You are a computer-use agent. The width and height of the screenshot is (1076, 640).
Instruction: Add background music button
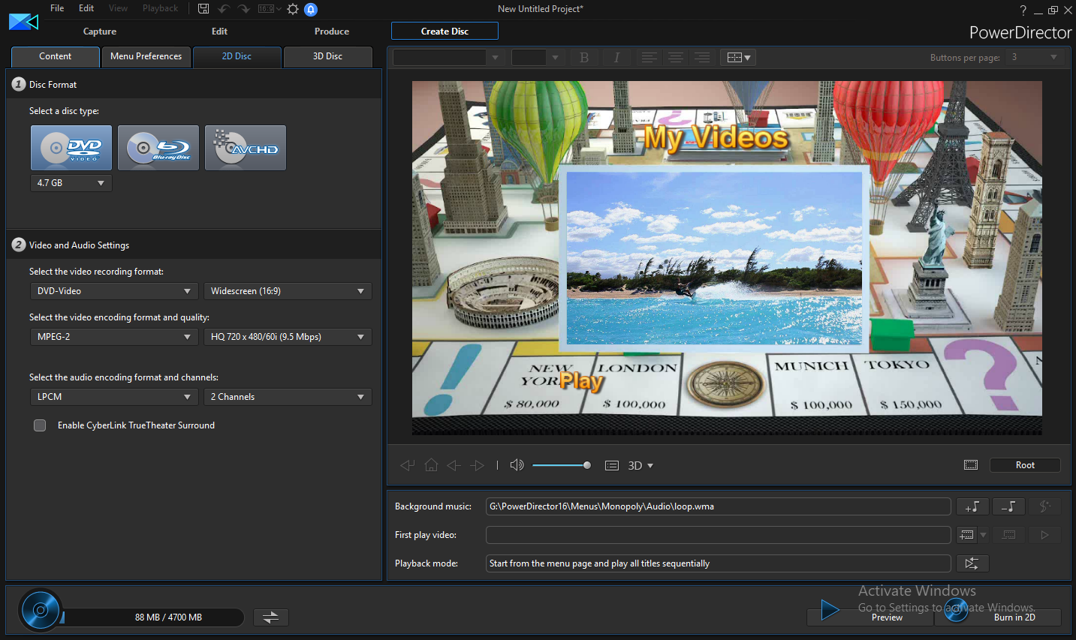972,506
